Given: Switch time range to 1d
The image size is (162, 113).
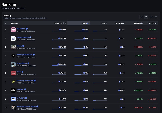Looking at the screenshot, I should [141, 17].
